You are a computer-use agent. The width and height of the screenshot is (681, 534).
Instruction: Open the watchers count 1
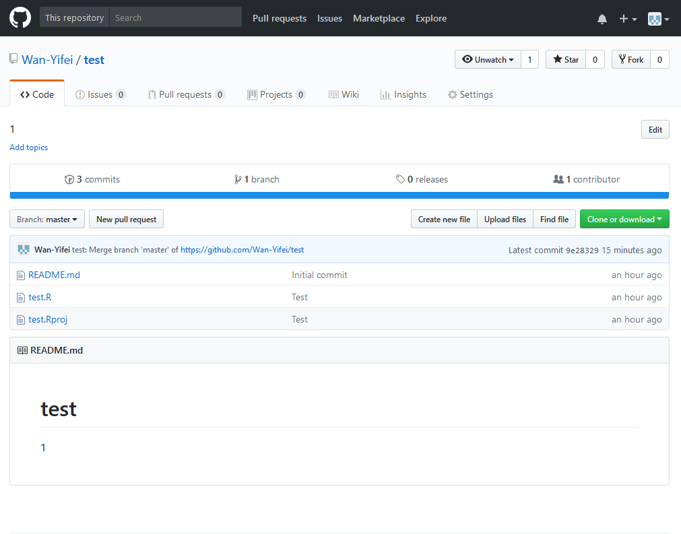pyautogui.click(x=530, y=59)
